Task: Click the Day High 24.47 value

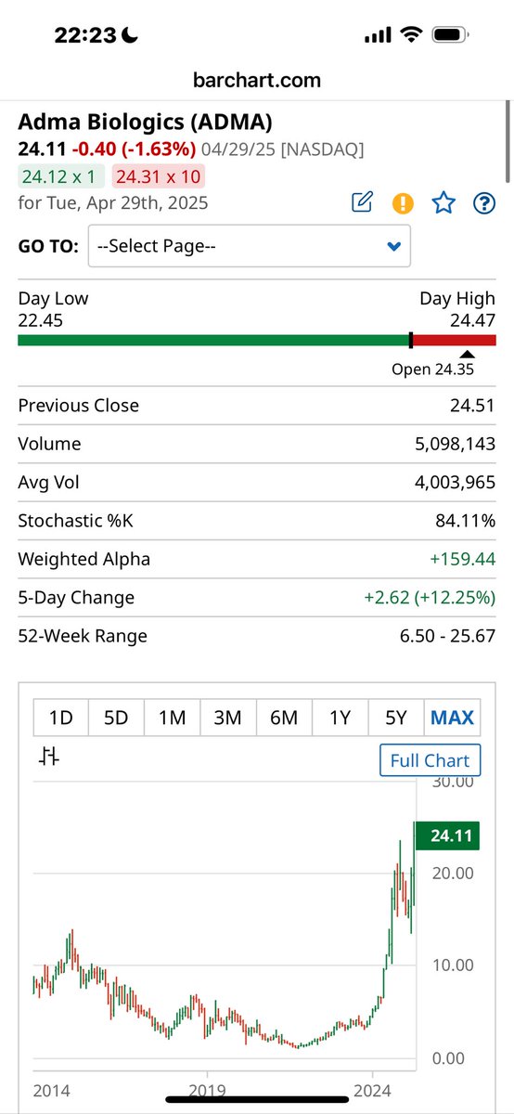Action: [474, 318]
